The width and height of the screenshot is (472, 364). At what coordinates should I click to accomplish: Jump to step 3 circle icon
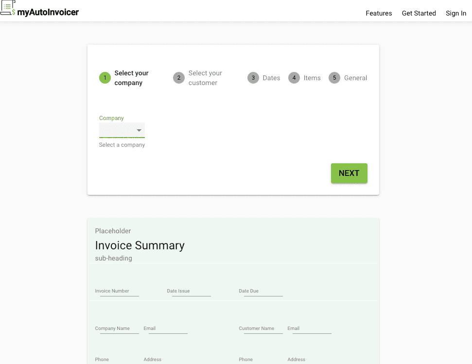[253, 78]
